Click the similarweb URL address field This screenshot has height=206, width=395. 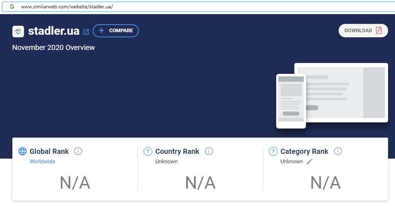(x=198, y=7)
